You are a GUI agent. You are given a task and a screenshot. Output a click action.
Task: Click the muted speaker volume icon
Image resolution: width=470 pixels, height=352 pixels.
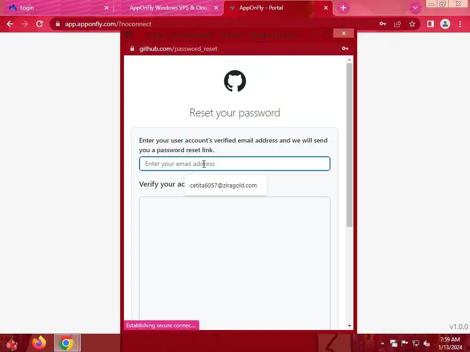(427, 343)
